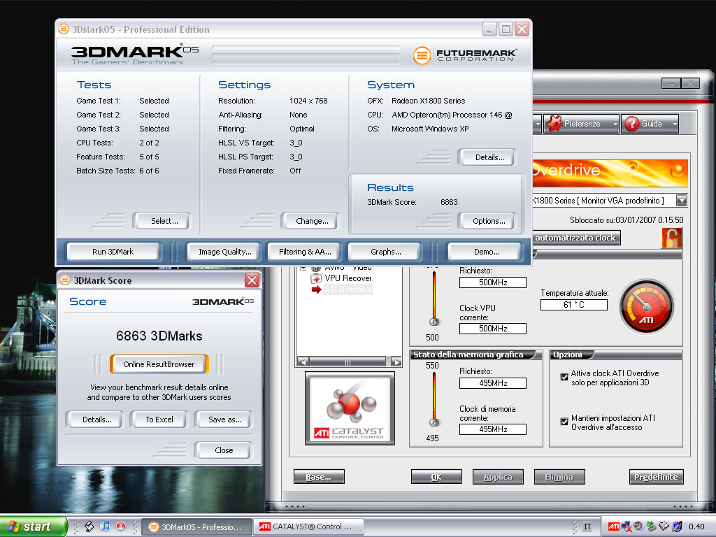Click the Preferenze gear icon in Catalyst
The width and height of the screenshot is (716, 537).
point(554,123)
